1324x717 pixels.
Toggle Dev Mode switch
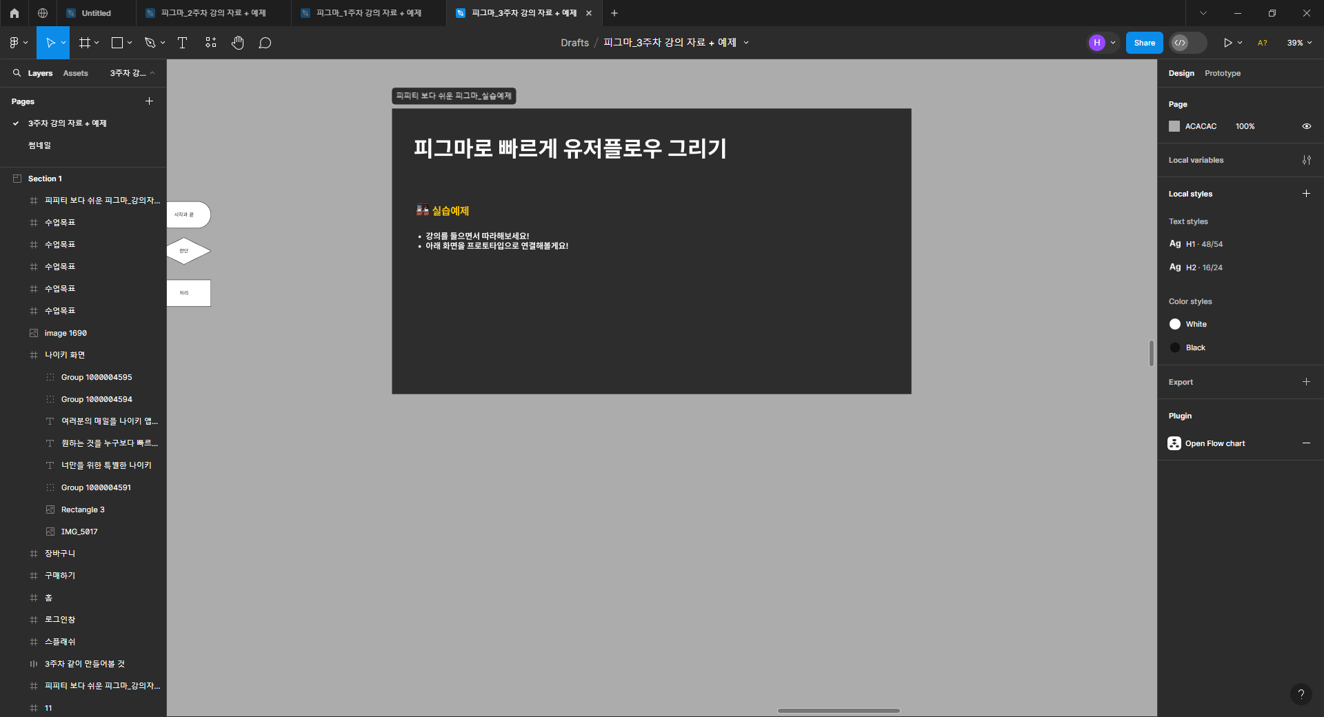pyautogui.click(x=1187, y=43)
